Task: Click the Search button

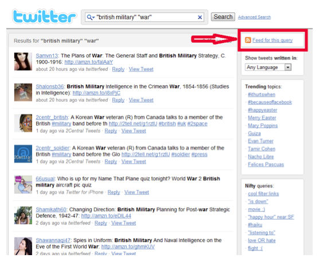Action: pyautogui.click(x=223, y=17)
